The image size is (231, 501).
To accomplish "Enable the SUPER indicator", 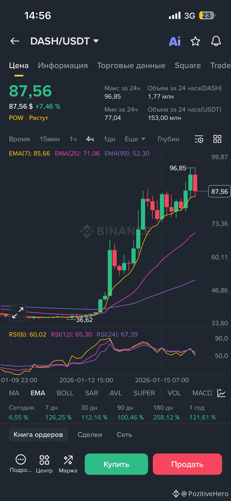I will point(144,393).
